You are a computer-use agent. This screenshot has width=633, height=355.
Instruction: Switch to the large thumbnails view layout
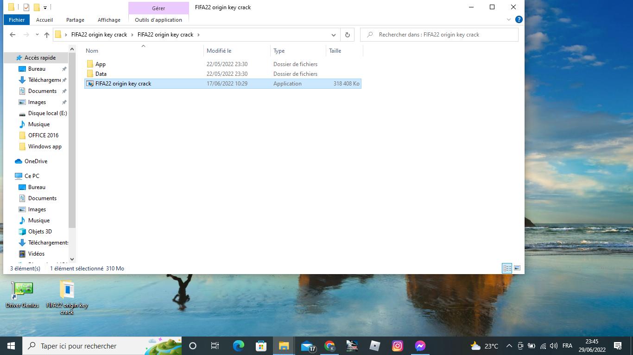coord(517,268)
